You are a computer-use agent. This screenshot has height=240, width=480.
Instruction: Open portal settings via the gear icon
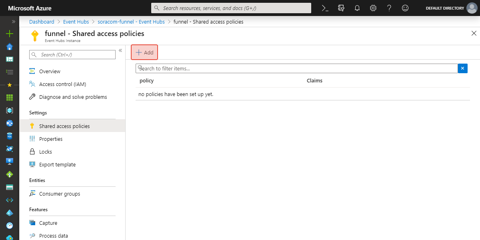click(373, 8)
